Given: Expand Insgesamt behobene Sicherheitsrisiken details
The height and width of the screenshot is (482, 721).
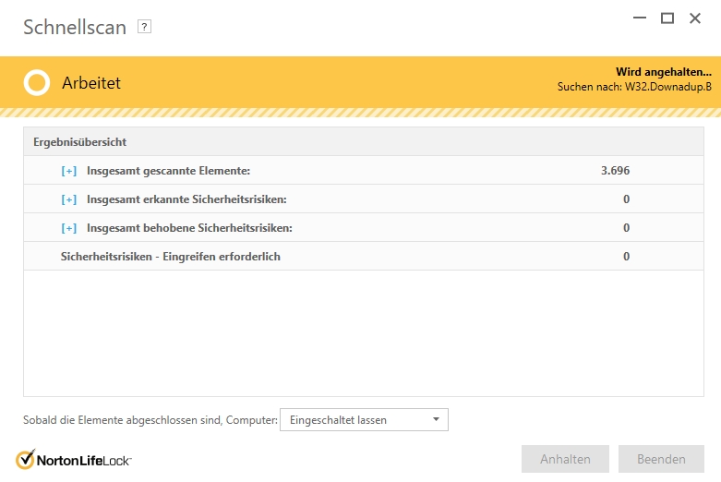Looking at the screenshot, I should [69, 228].
